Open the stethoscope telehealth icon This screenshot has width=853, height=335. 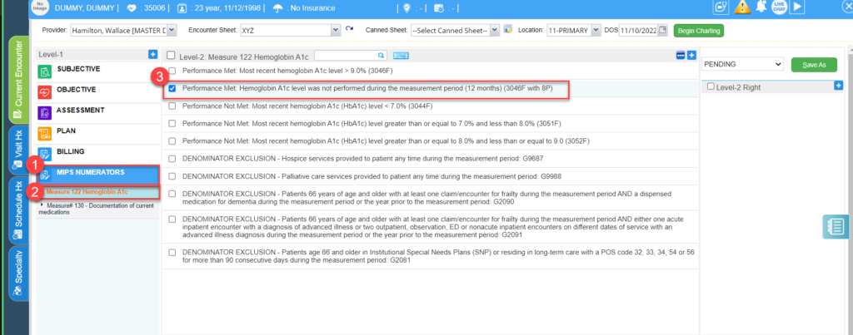pyautogui.click(x=722, y=7)
